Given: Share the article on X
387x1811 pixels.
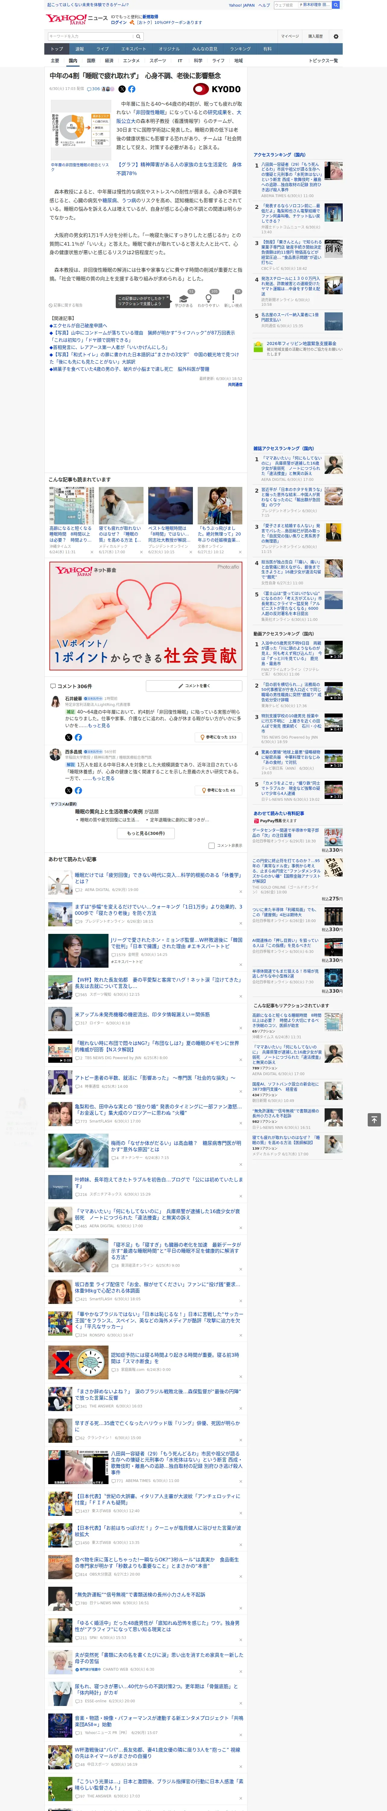Looking at the screenshot, I should 122,89.
